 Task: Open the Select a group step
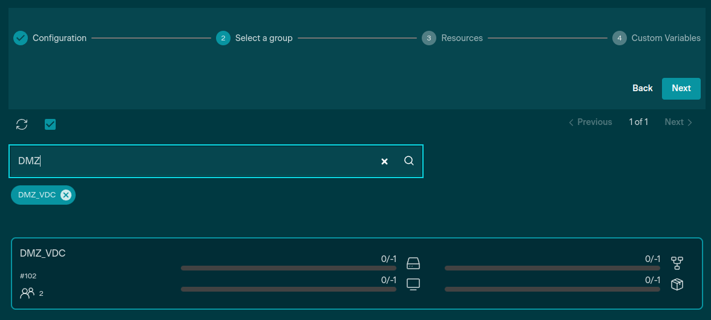(254, 38)
